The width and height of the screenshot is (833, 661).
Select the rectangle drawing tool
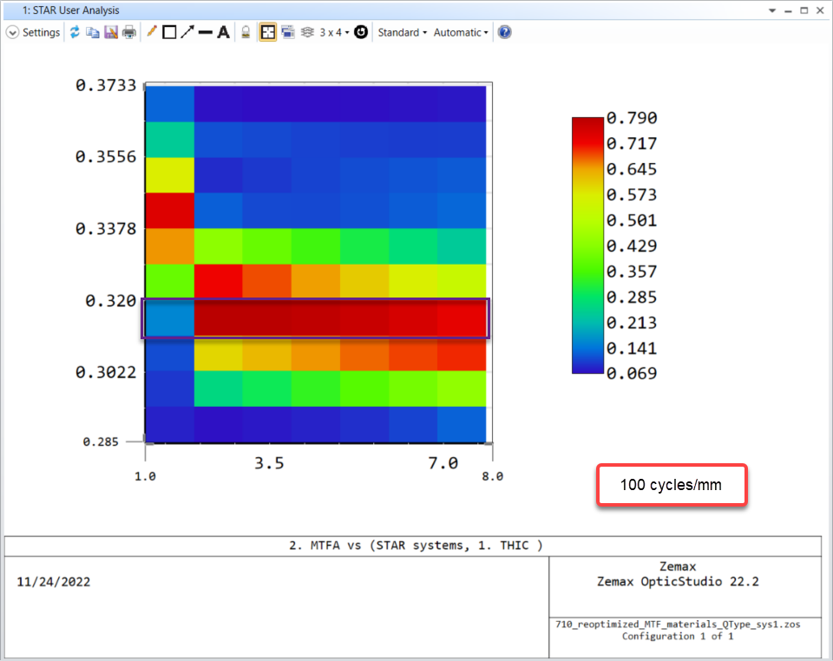(169, 32)
